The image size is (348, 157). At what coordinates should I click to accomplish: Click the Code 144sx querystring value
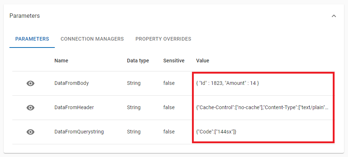click(216, 132)
